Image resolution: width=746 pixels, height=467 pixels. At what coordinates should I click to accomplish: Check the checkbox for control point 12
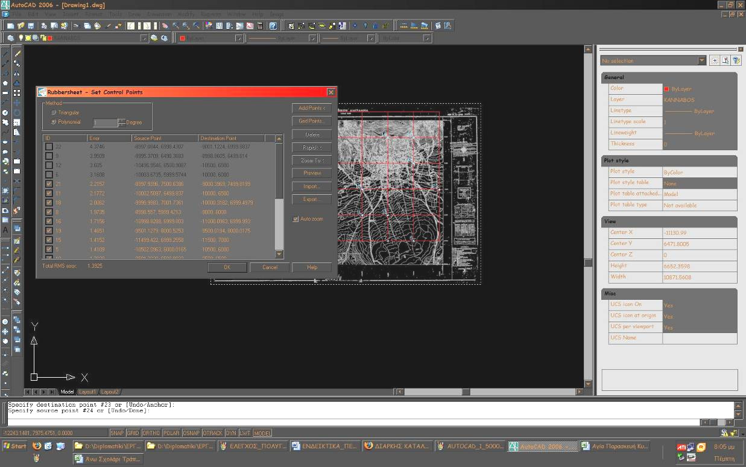49,165
